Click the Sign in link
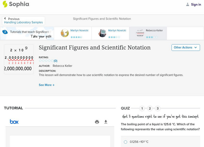 [x=196, y=4]
